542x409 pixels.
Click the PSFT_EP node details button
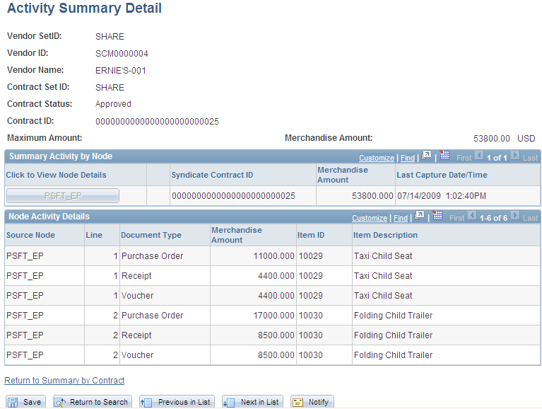tap(63, 196)
